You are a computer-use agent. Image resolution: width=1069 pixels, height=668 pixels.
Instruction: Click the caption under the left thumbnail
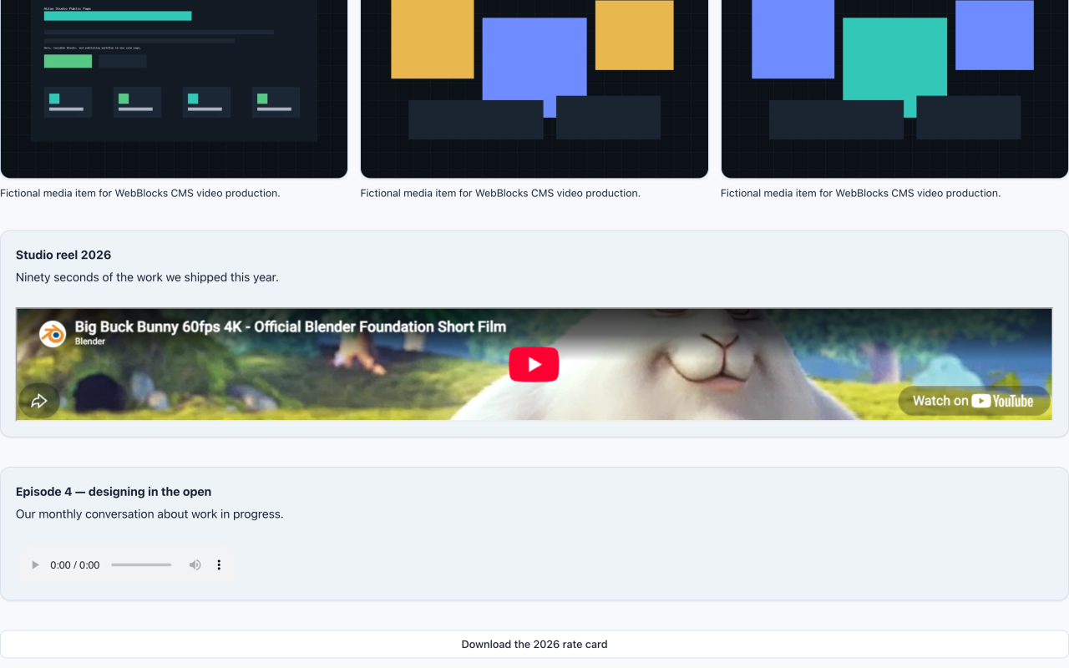tap(140, 193)
